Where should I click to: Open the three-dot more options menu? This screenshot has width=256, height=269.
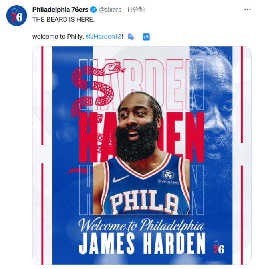(247, 10)
